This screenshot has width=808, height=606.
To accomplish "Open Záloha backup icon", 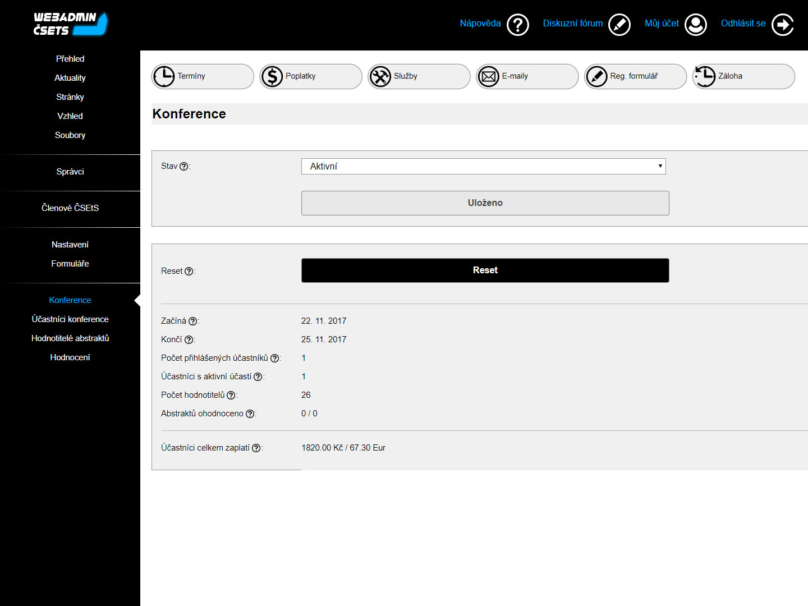I will 705,76.
